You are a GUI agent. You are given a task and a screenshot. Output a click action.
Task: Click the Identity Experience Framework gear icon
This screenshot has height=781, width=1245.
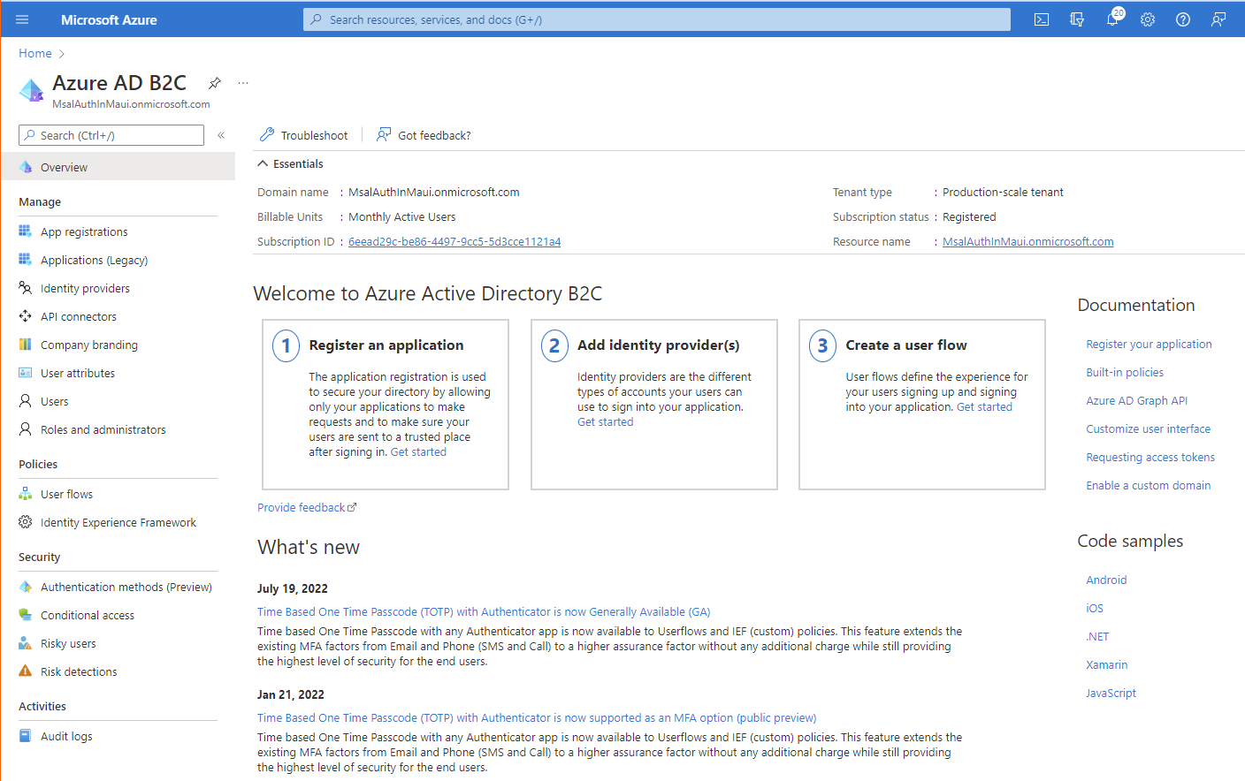(x=26, y=522)
